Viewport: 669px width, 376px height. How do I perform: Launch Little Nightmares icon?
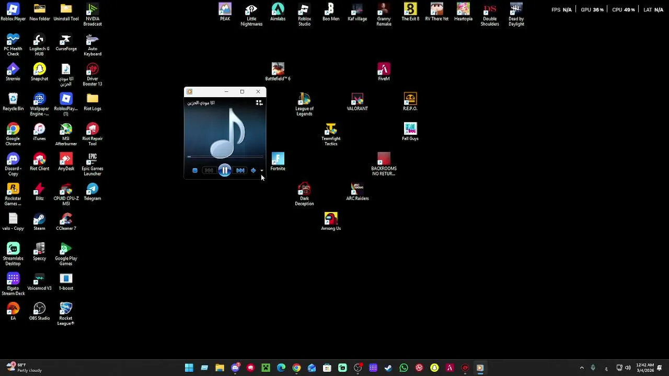coord(251,15)
